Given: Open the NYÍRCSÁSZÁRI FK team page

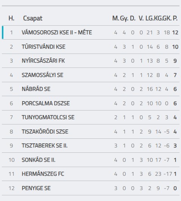Looking at the screenshot, I should [x=43, y=61].
